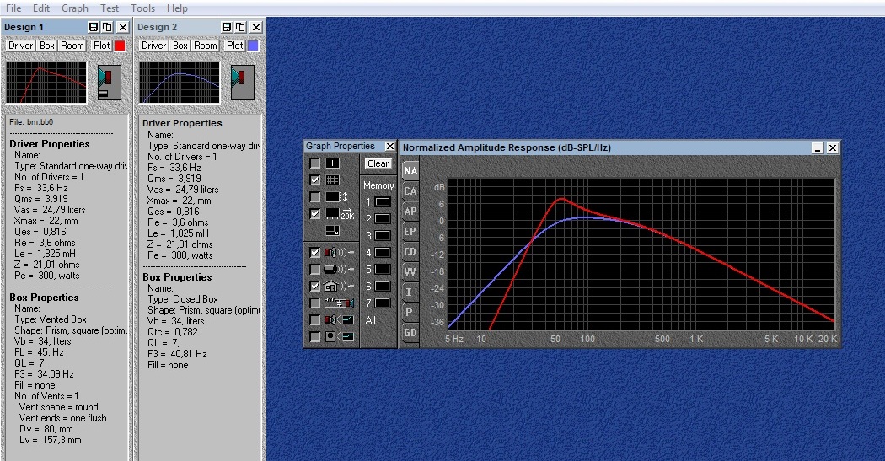Image resolution: width=885 pixels, height=461 pixels.
Task: Switch to the CA graph tab
Action: (410, 191)
